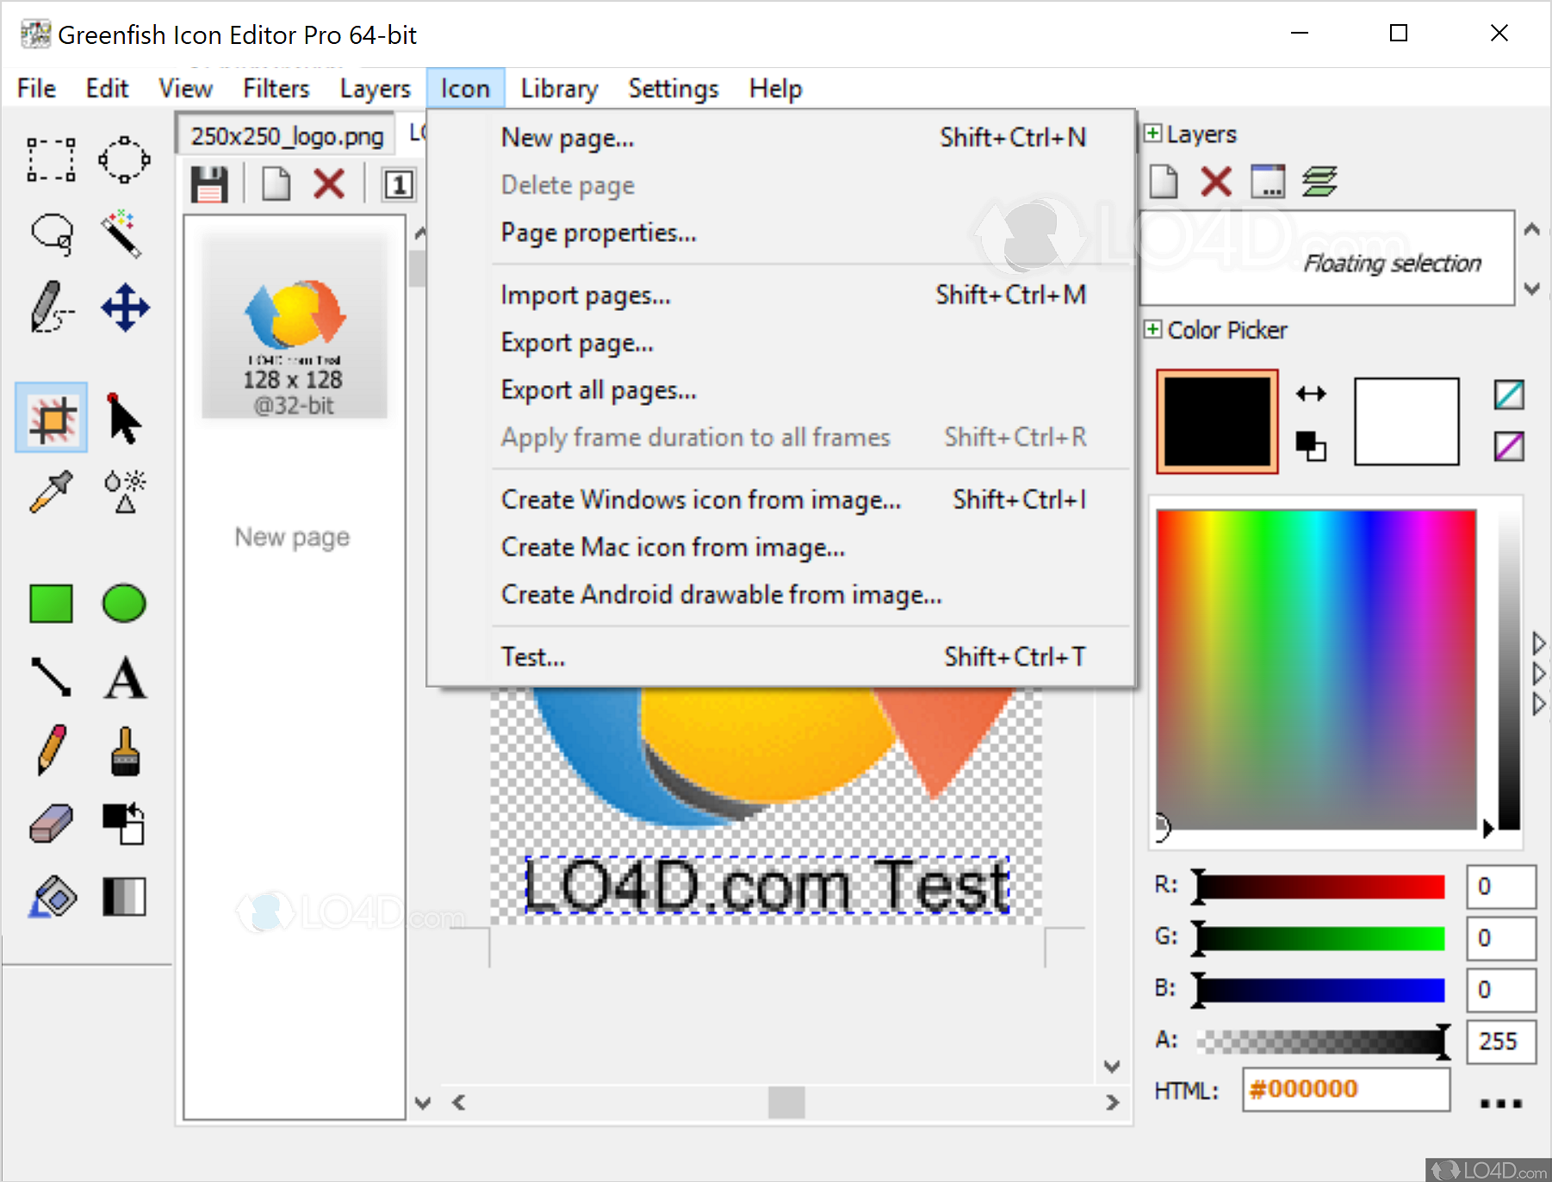The height and width of the screenshot is (1182, 1552).
Task: Choose Export all pages from Icon menu
Action: click(598, 389)
